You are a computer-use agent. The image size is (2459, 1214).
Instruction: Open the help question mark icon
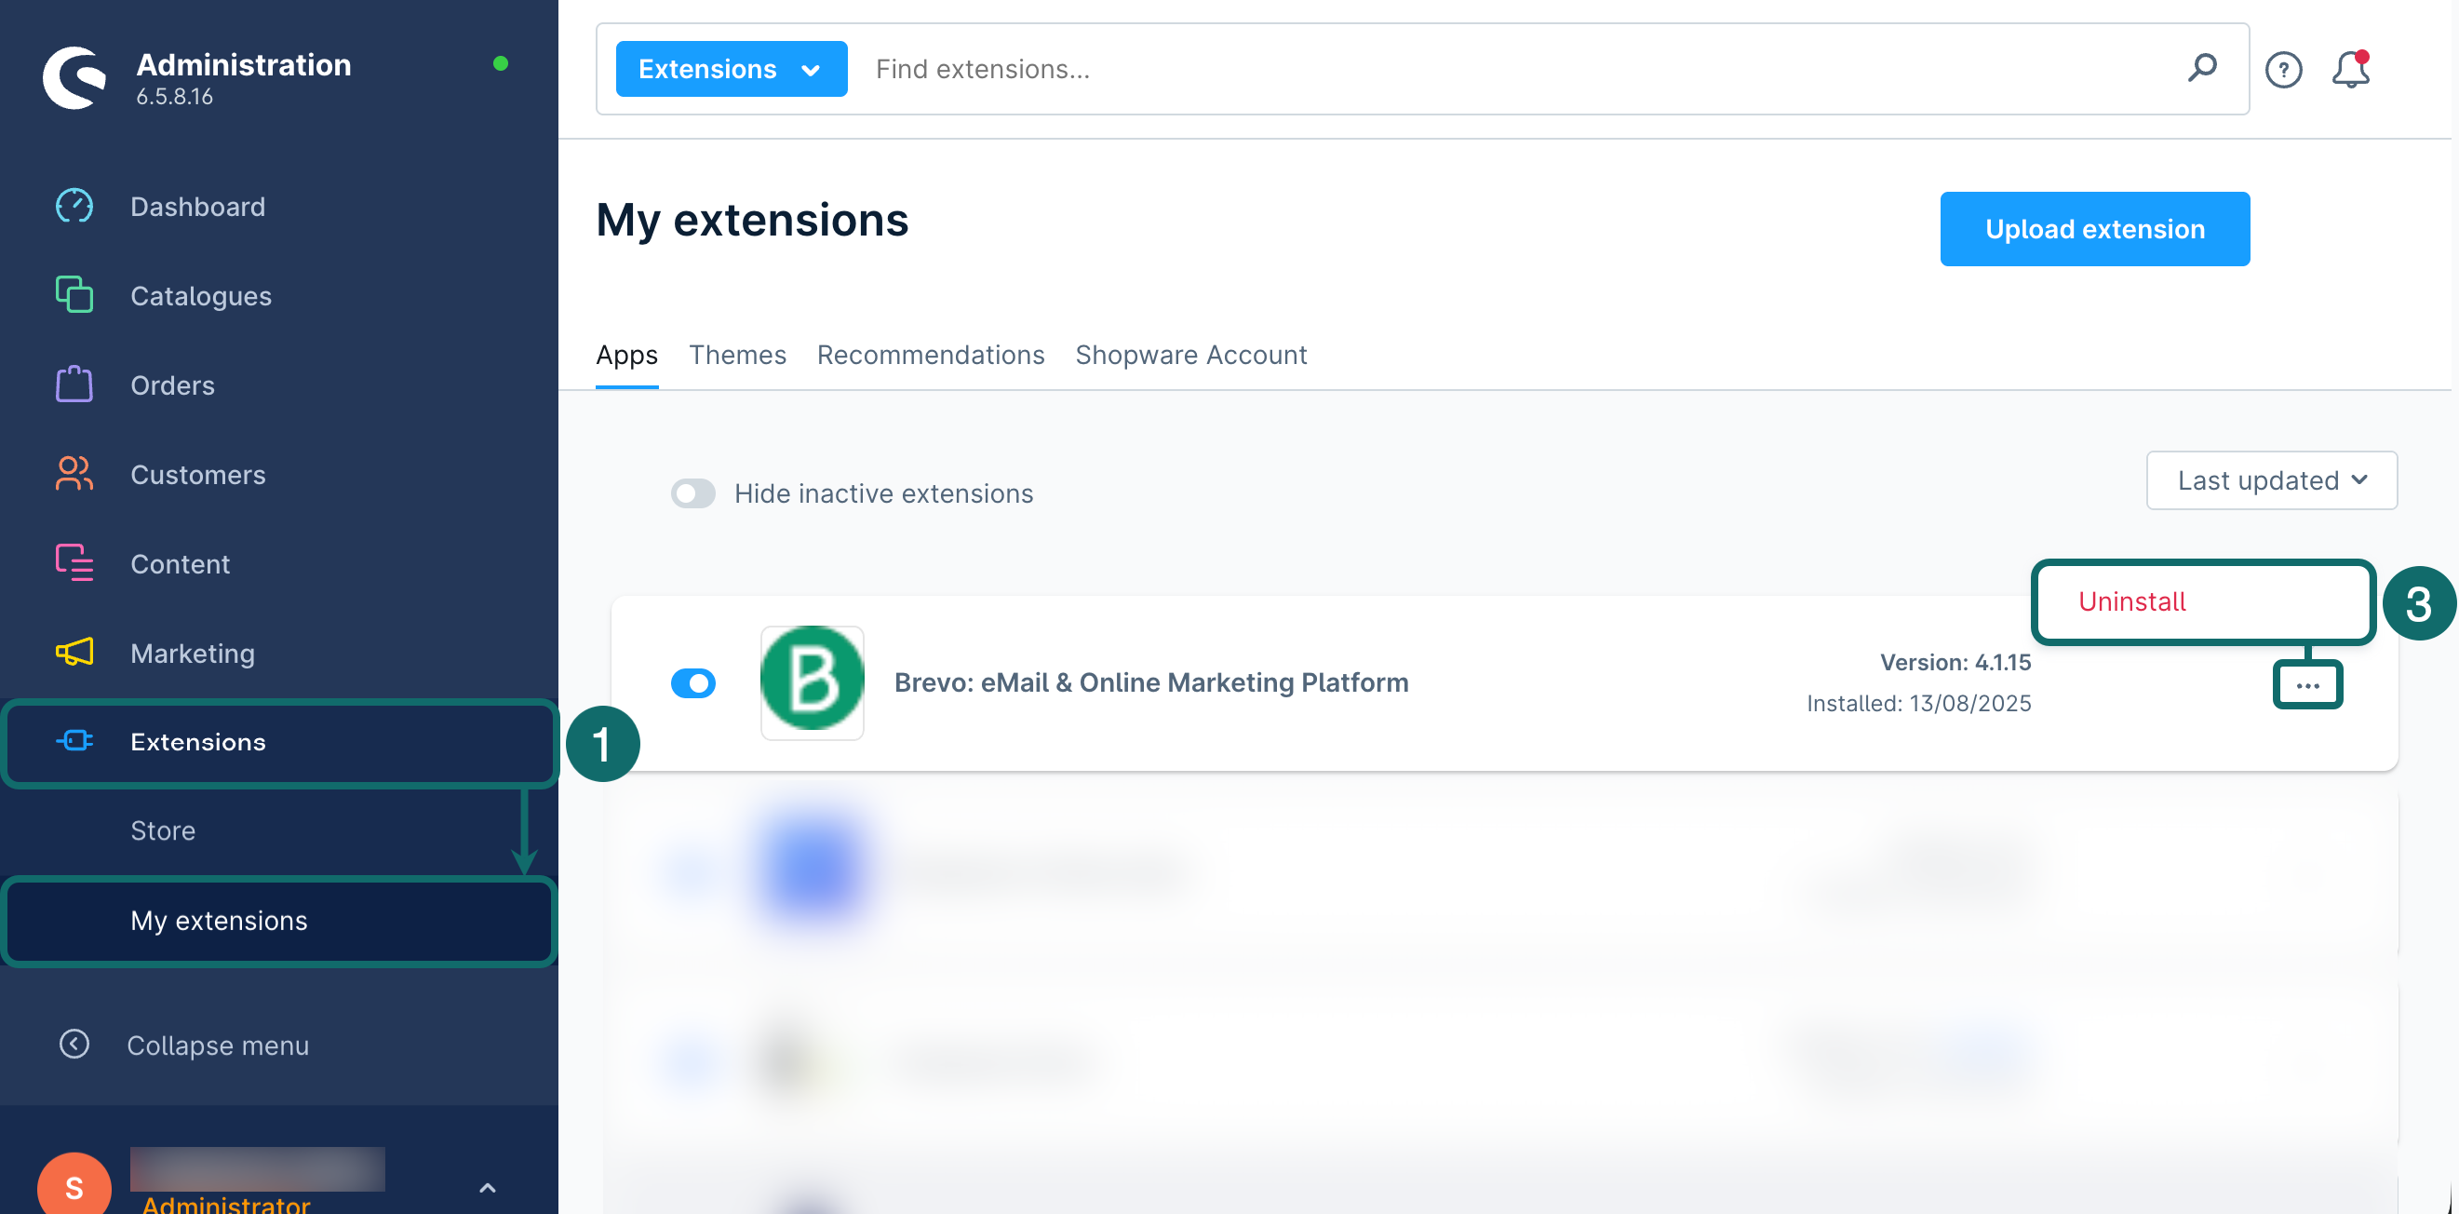pos(2283,70)
